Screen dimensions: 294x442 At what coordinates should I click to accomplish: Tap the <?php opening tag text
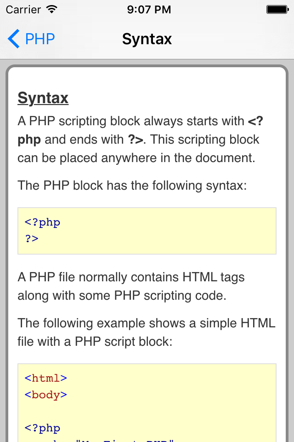point(42,222)
